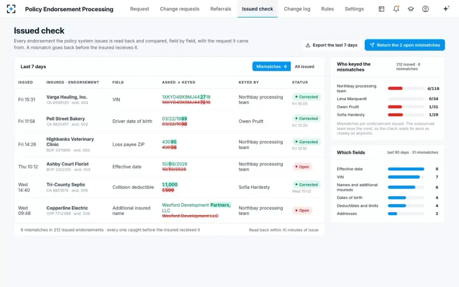
Task: Click the asked deductible $1,000
Action: click(x=170, y=184)
